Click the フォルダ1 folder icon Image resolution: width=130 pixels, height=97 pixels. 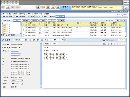pos(4,25)
